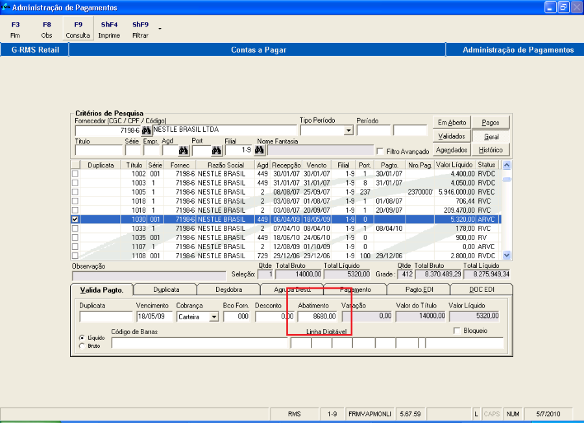Click the binoculars search icon beside Fornecedor code

click(x=146, y=130)
